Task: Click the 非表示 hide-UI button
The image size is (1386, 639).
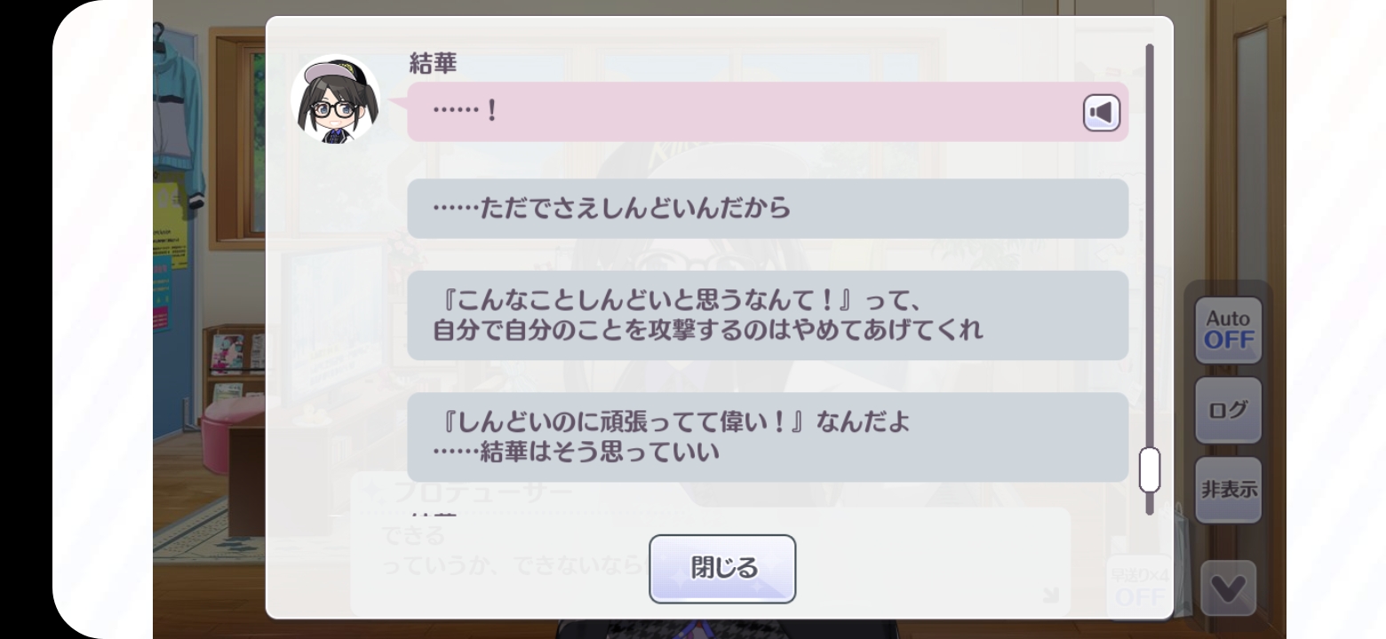Action: click(1228, 490)
